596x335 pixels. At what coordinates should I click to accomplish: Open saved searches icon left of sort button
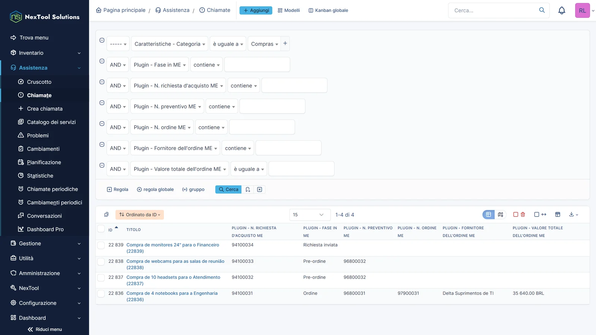coord(107,214)
